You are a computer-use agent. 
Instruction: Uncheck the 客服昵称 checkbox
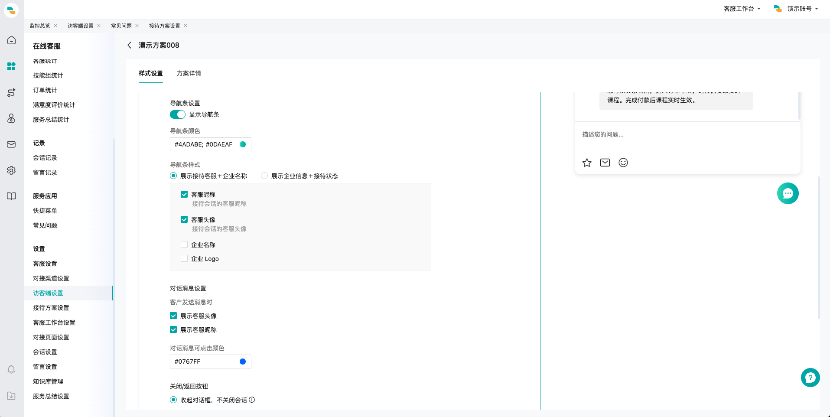tap(184, 194)
